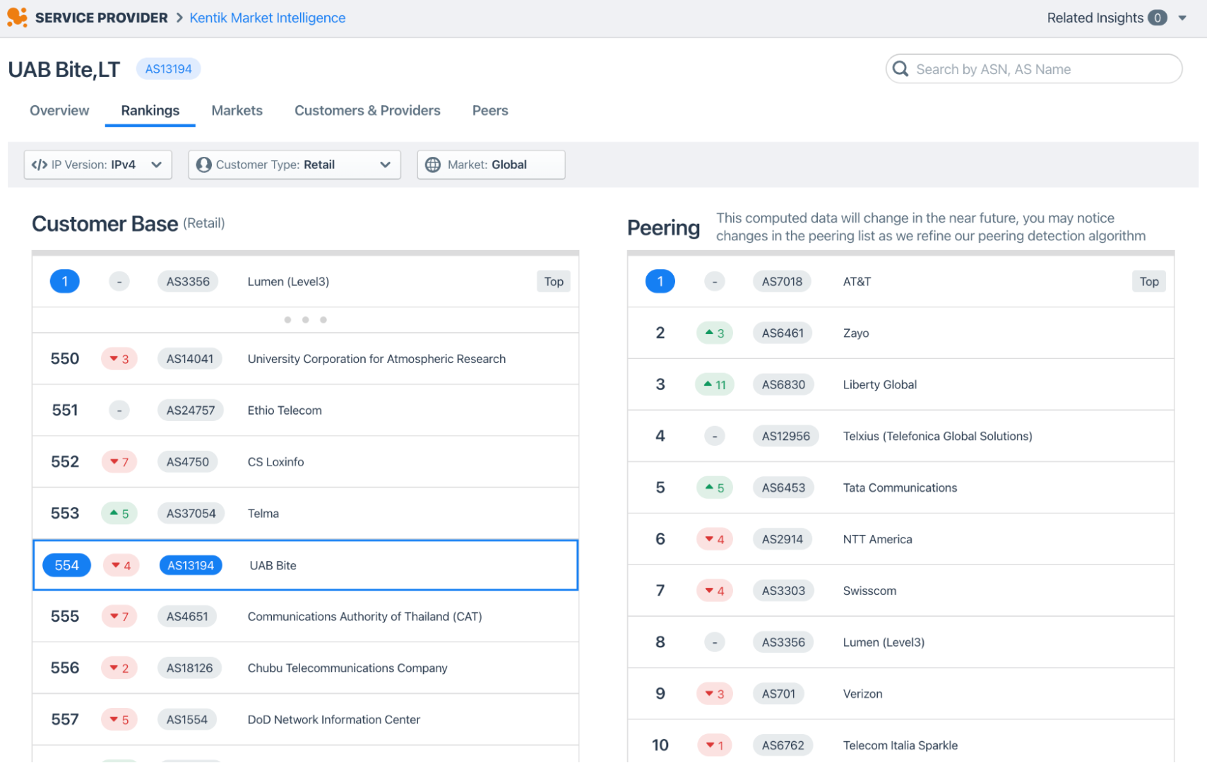The width and height of the screenshot is (1207, 763).
Task: Go to Customers & Providers tab
Action: coord(367,110)
